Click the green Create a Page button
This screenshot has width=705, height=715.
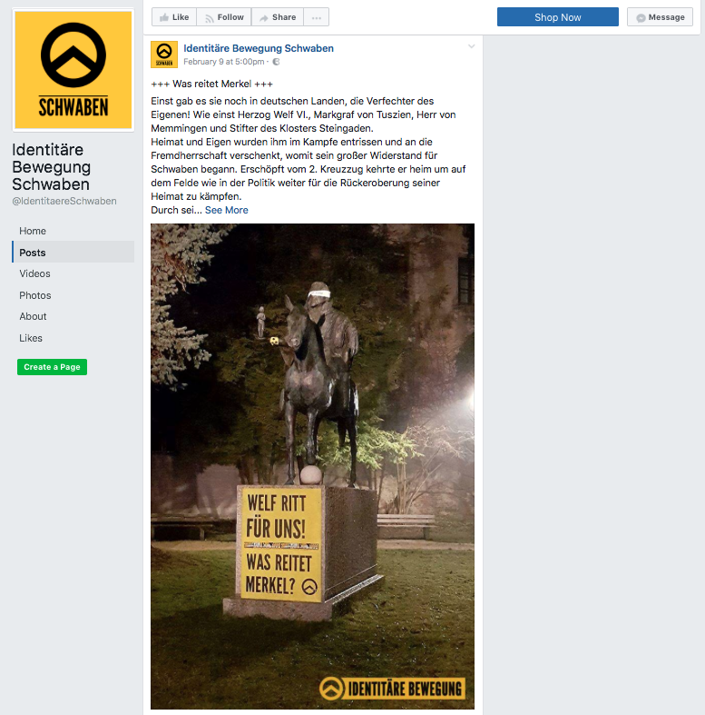coord(52,367)
